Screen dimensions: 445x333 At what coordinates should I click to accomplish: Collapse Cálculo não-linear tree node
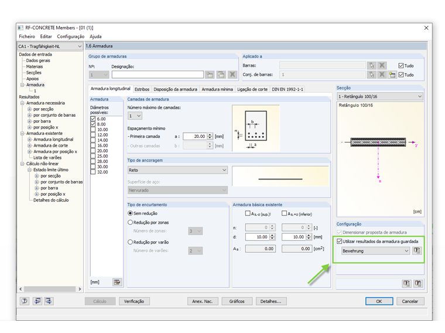click(22, 164)
